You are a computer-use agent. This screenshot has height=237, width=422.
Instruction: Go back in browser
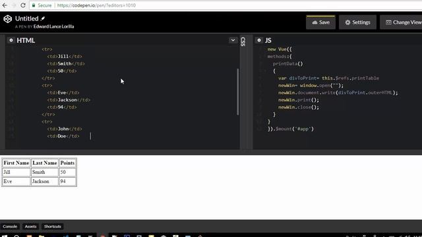[5, 5]
